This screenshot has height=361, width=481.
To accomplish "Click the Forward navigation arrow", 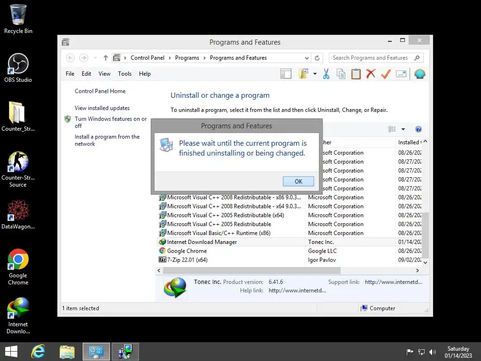I will tap(84, 58).
